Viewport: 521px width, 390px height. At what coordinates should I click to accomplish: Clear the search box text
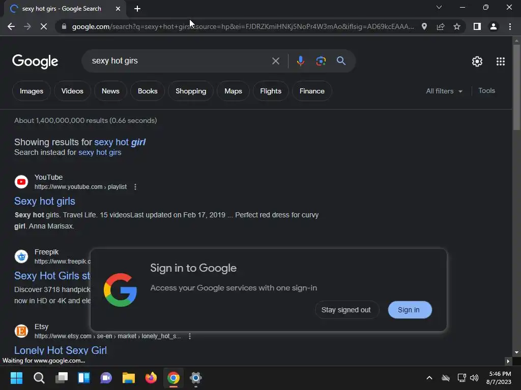[275, 61]
